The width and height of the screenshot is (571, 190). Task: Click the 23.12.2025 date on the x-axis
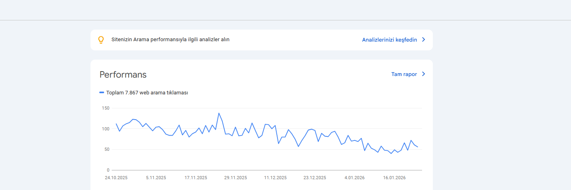point(315,178)
